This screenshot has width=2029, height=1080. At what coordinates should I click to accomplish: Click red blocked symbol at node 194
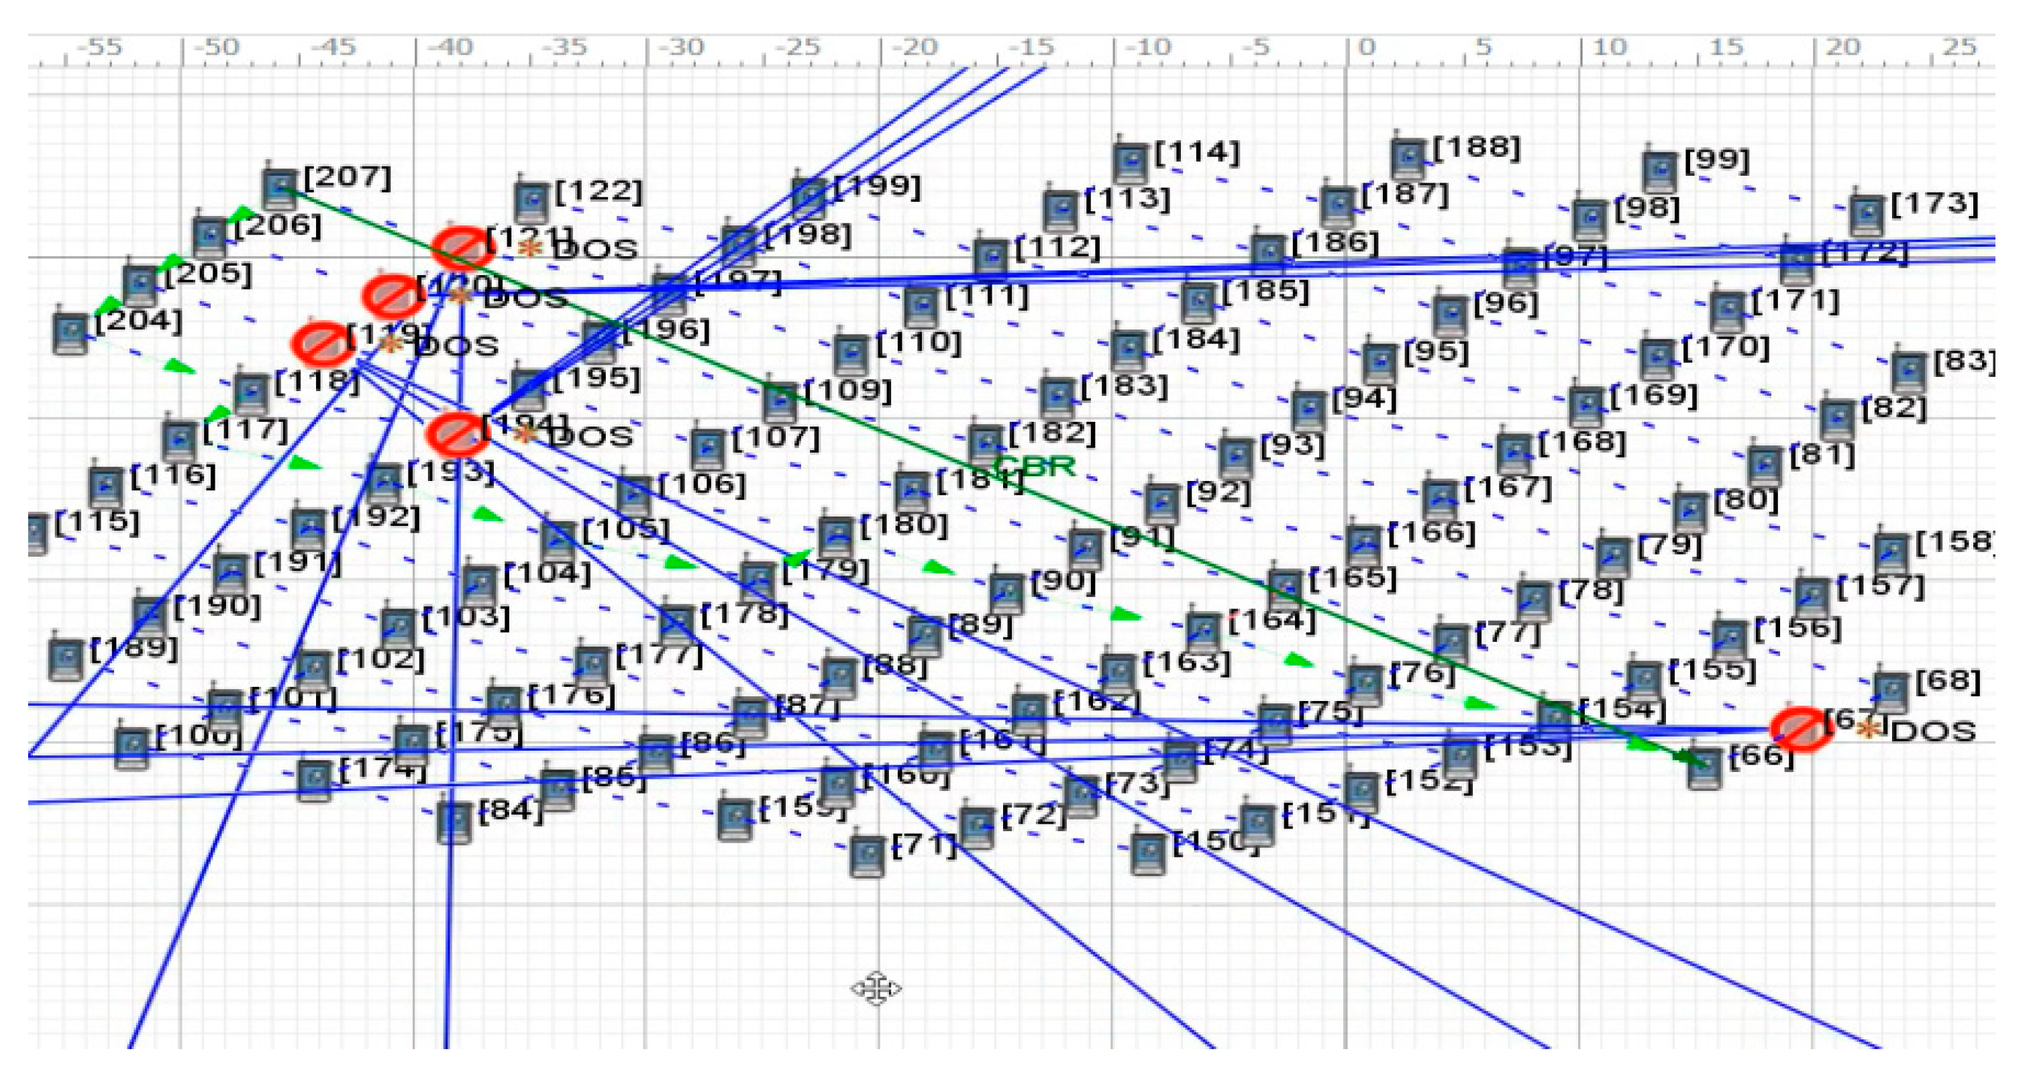tap(458, 434)
